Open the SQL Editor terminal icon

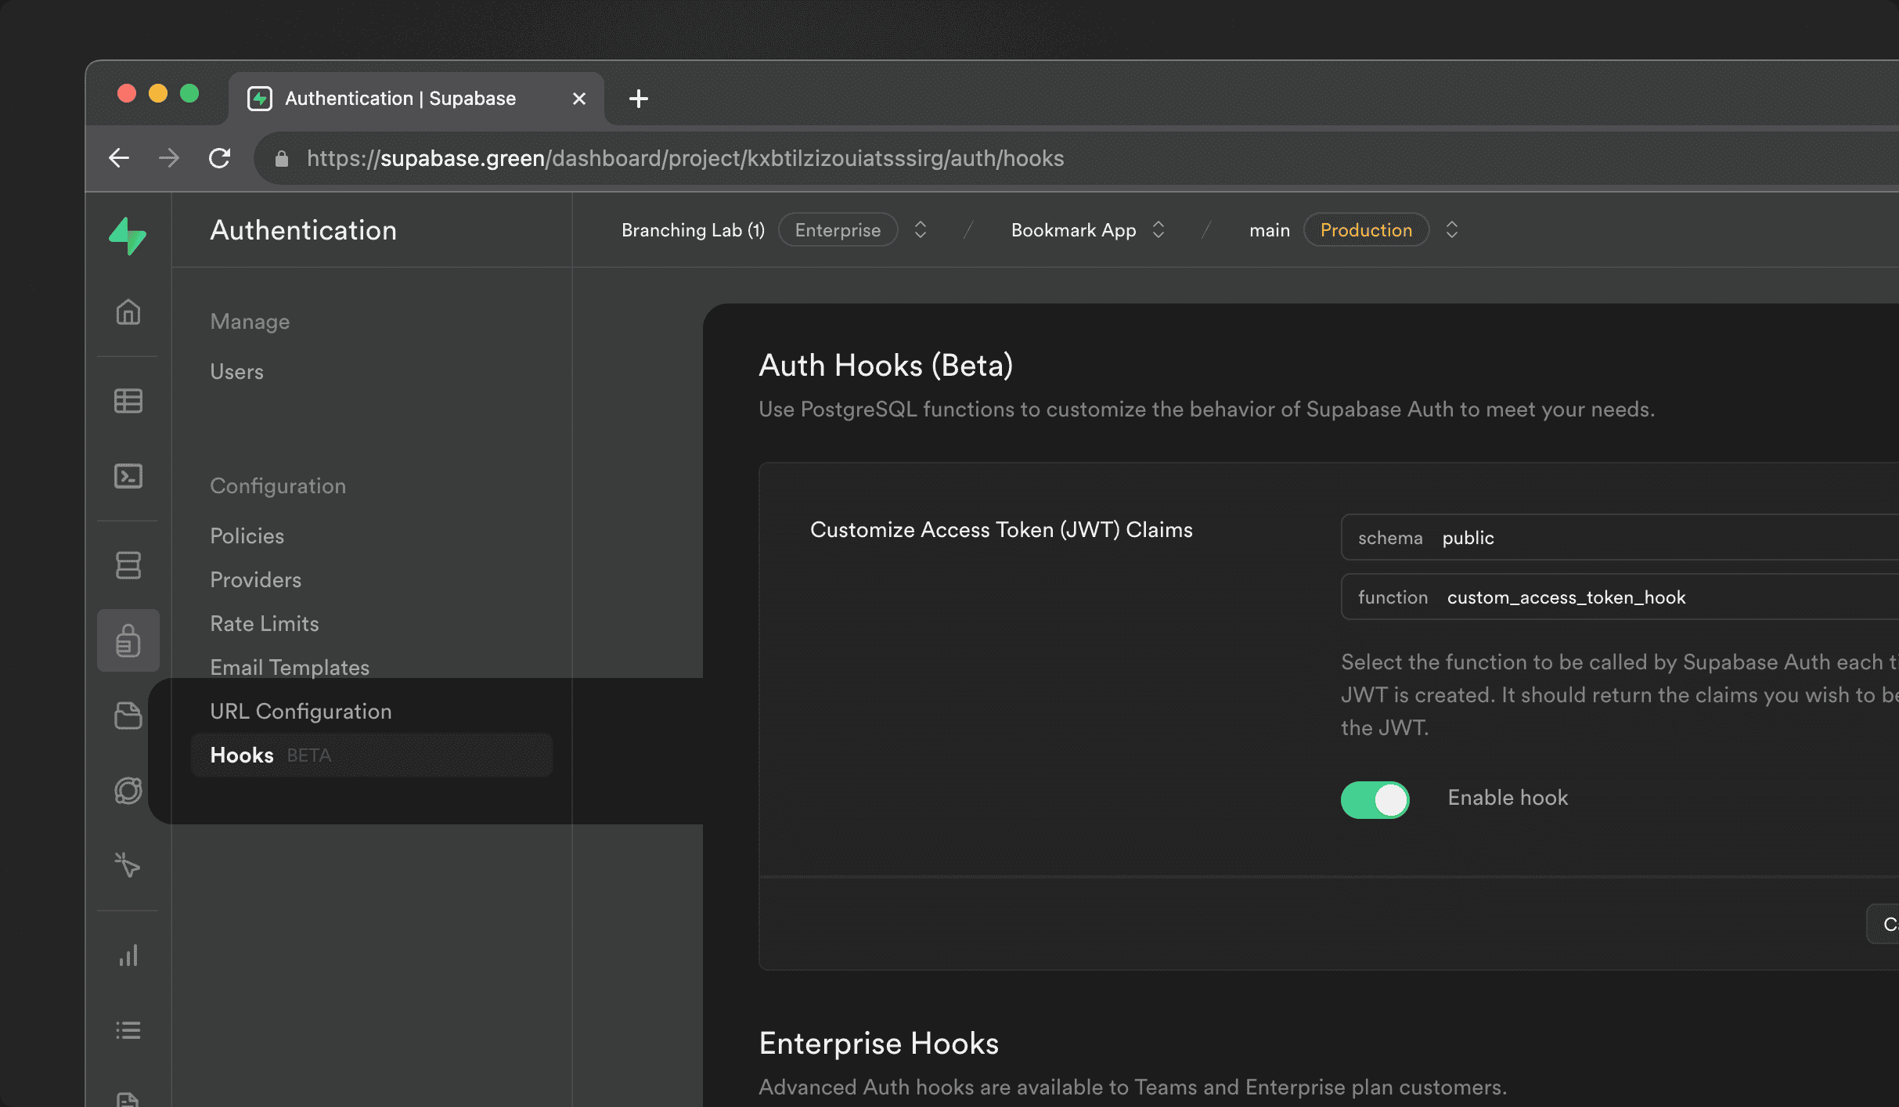click(x=128, y=476)
